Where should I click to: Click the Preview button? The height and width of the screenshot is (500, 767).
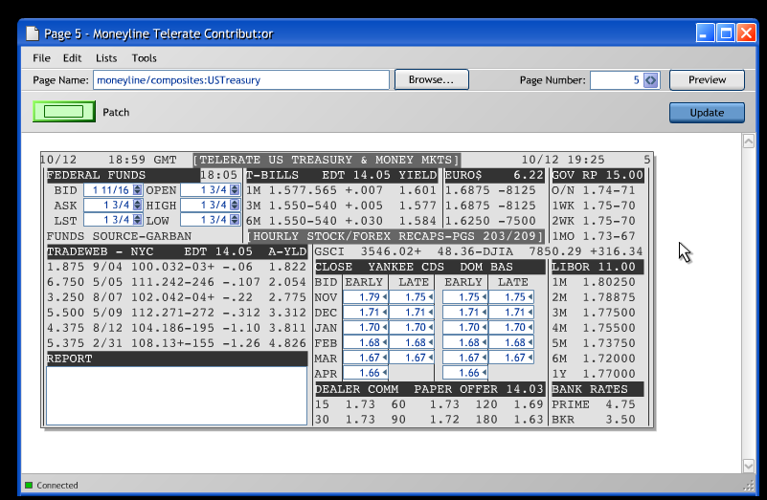click(707, 79)
